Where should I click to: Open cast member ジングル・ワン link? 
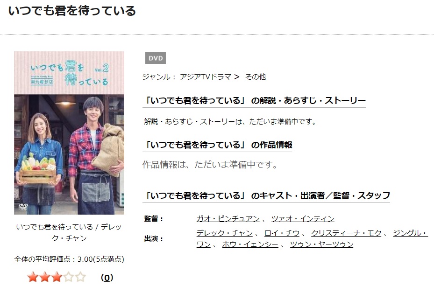(x=411, y=233)
